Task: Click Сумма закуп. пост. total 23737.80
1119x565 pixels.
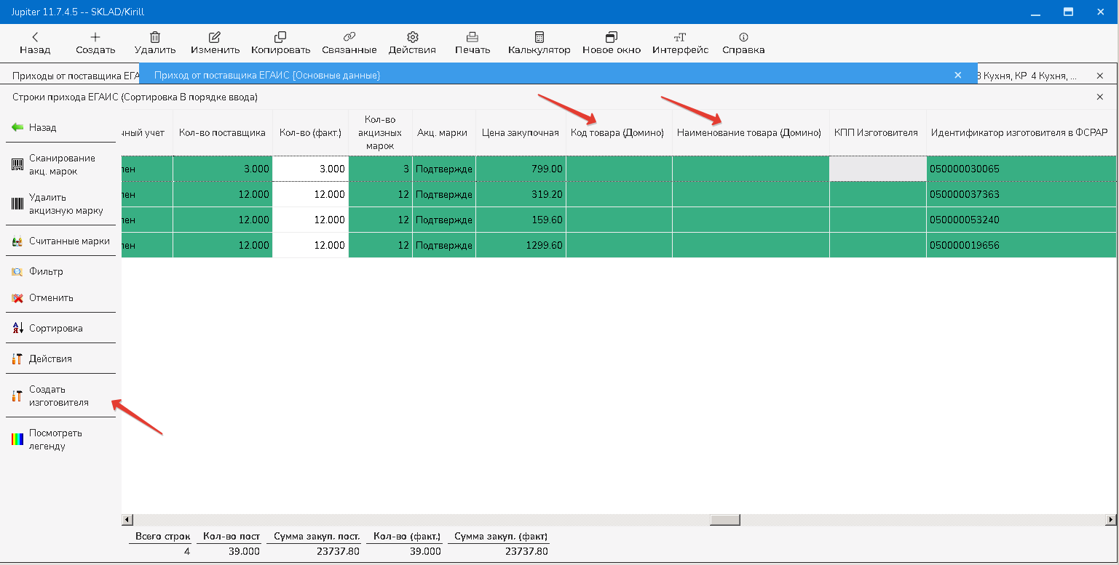Action: pyautogui.click(x=337, y=551)
